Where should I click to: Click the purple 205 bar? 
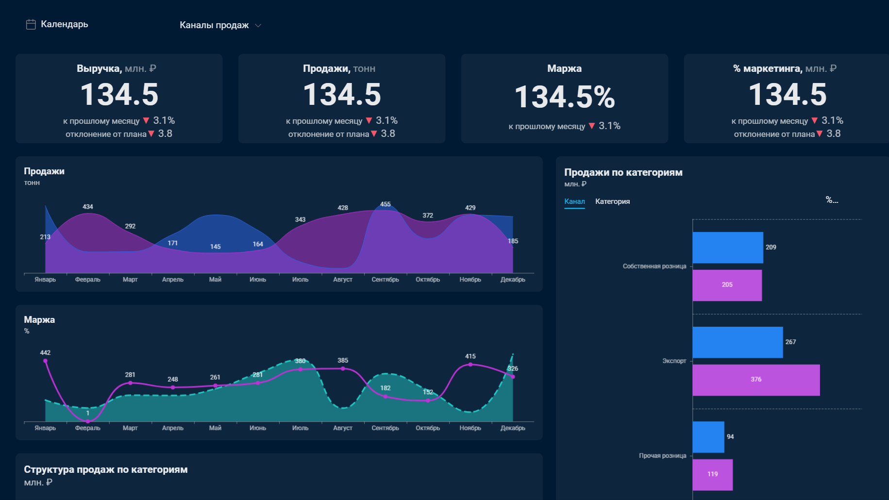click(727, 285)
